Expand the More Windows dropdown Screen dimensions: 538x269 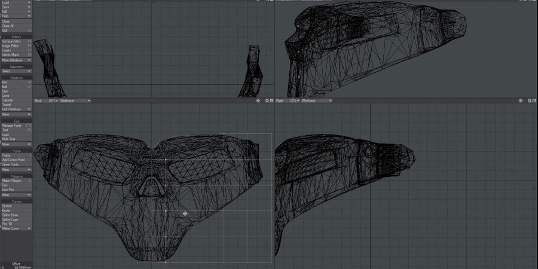pyautogui.click(x=16, y=60)
